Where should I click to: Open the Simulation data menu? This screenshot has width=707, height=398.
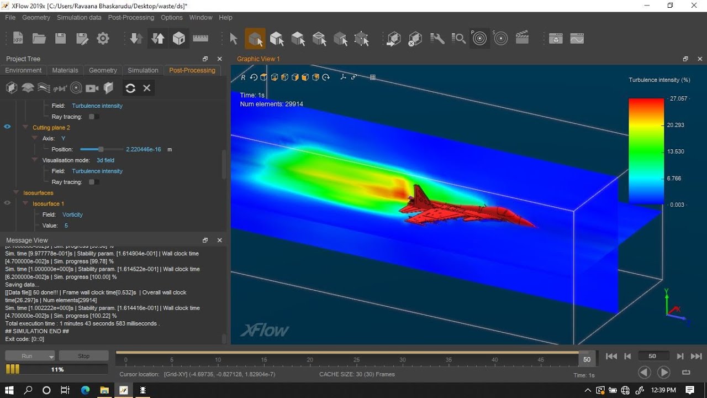pyautogui.click(x=79, y=18)
